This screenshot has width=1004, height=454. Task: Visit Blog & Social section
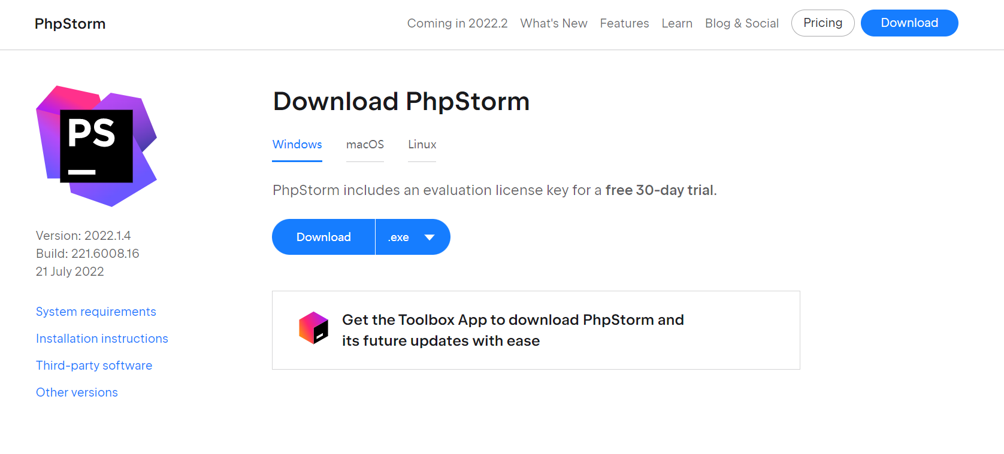click(x=742, y=23)
